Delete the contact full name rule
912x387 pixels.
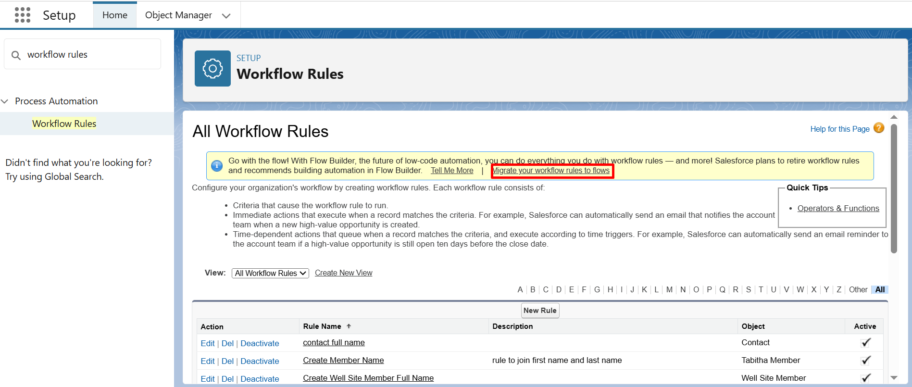point(227,343)
